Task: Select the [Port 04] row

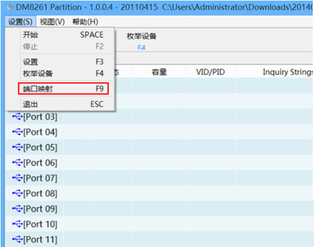Action: 159,132
